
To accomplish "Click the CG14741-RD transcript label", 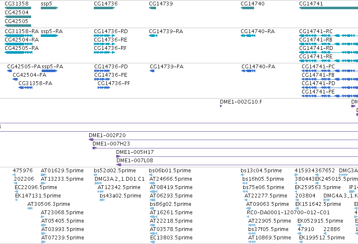I will [x=316, y=48].
